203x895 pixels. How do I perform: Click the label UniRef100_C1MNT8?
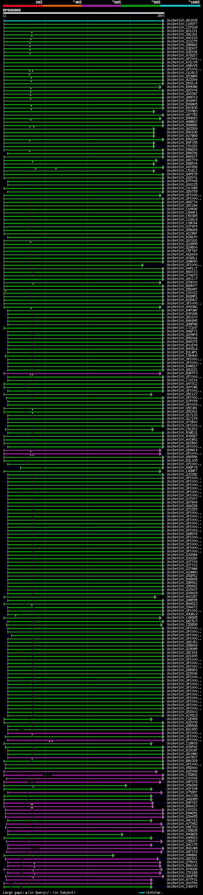[182, 744]
